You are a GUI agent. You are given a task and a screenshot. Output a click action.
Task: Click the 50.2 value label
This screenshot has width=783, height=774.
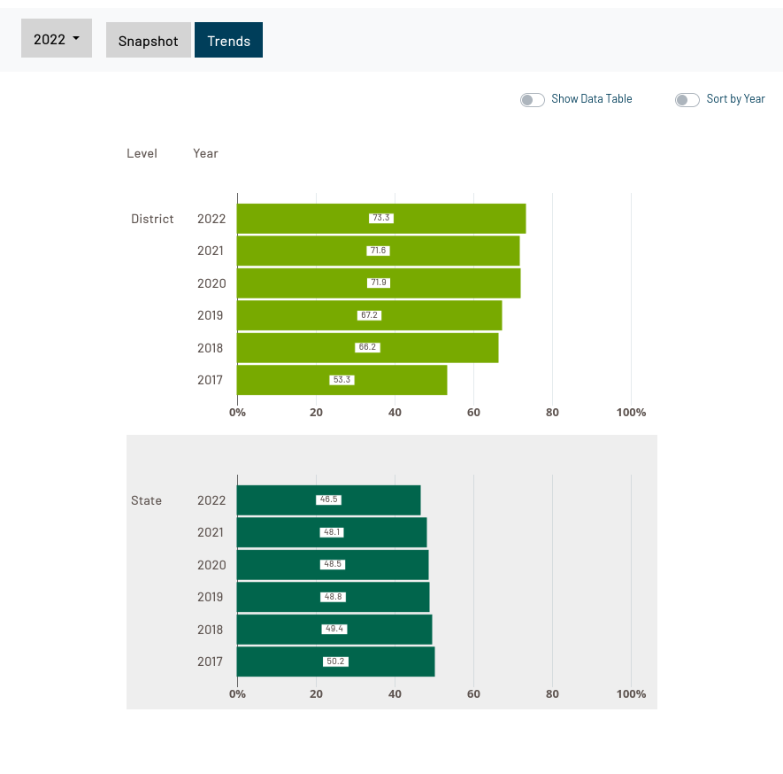pyautogui.click(x=335, y=662)
